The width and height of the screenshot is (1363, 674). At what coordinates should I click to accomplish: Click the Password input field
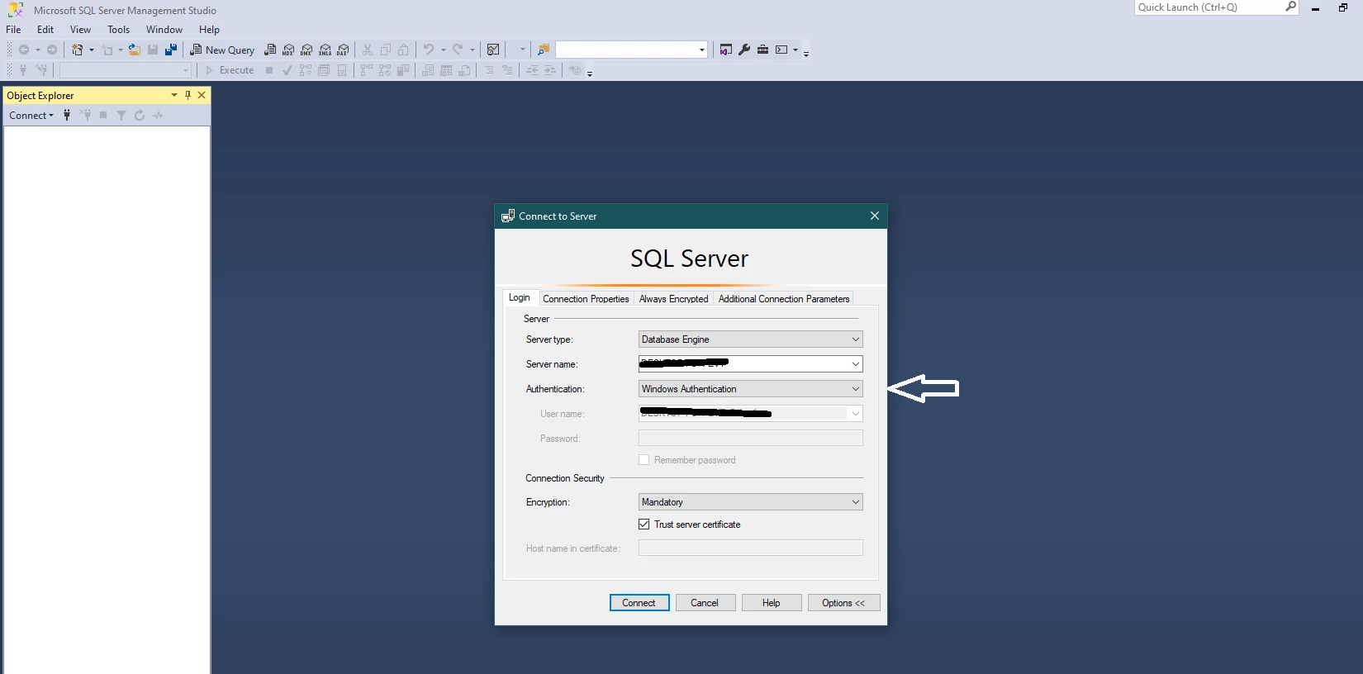[x=751, y=438]
